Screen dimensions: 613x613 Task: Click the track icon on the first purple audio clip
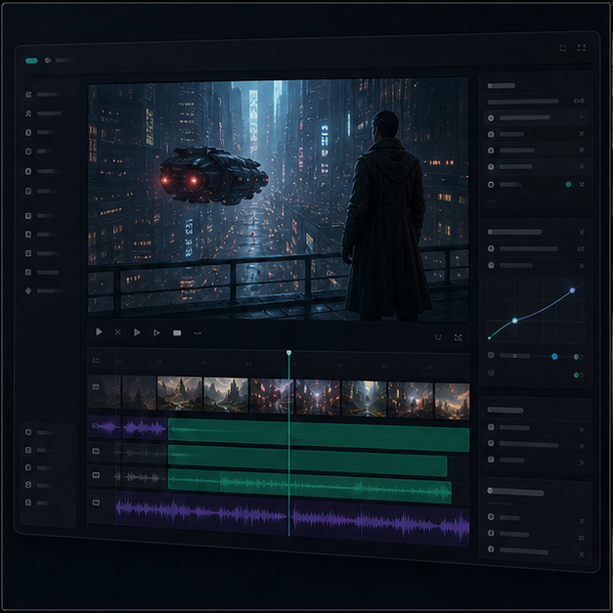pyautogui.click(x=96, y=425)
